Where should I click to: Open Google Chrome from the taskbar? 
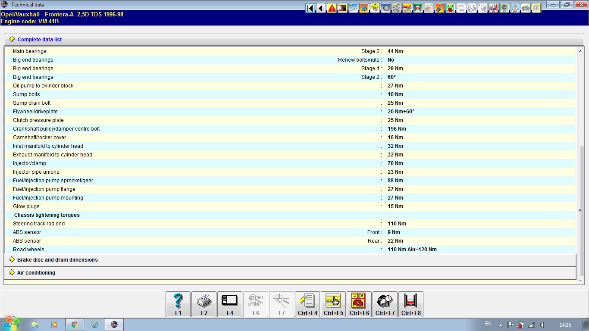point(74,325)
